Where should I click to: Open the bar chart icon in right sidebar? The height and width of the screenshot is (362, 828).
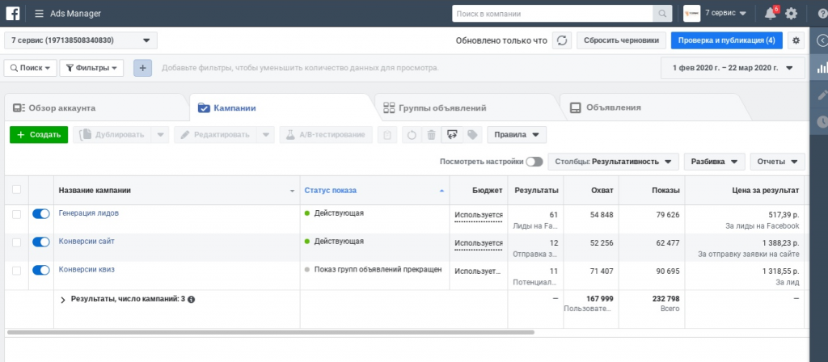(x=822, y=69)
